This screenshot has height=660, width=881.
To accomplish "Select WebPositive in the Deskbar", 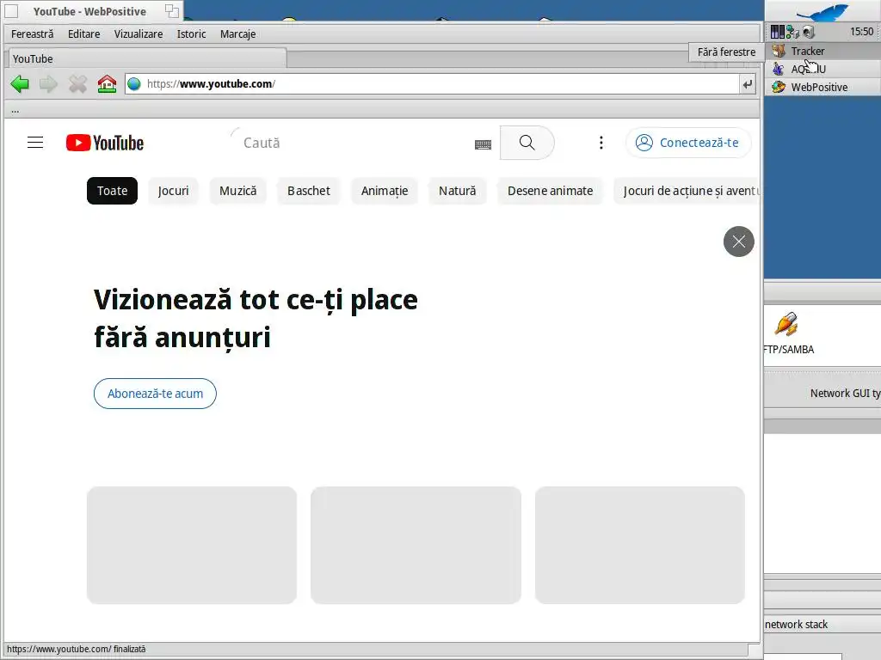I will pyautogui.click(x=822, y=87).
